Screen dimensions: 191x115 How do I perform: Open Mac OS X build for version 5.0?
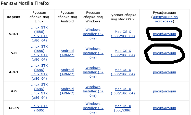[x=123, y=53]
